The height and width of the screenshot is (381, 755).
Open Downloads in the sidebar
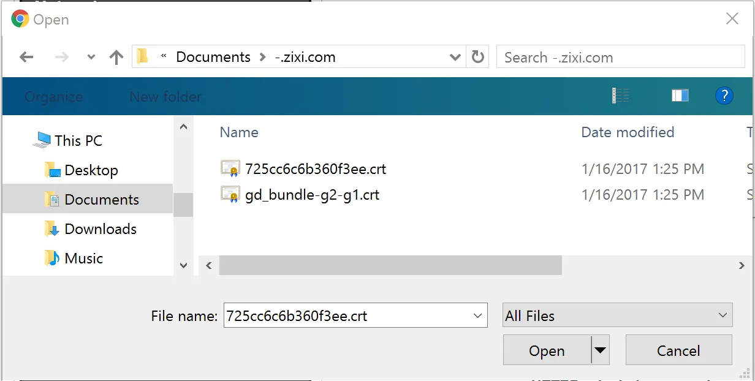101,228
